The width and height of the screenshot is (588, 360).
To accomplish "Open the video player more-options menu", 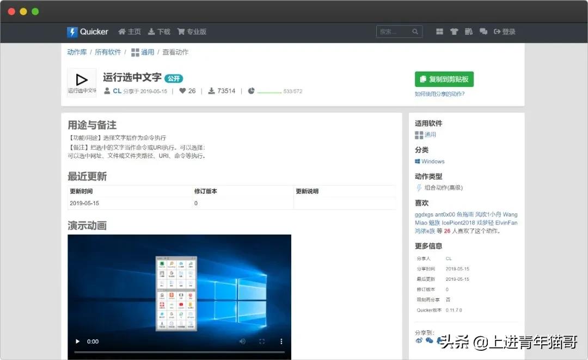I will [281, 341].
